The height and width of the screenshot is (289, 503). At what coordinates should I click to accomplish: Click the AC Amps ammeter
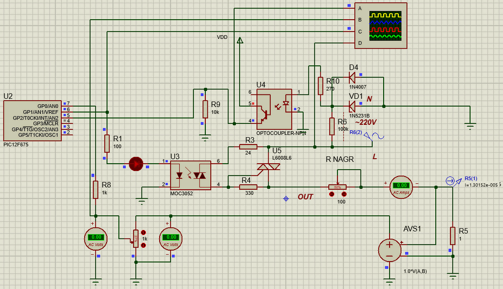[x=401, y=187]
